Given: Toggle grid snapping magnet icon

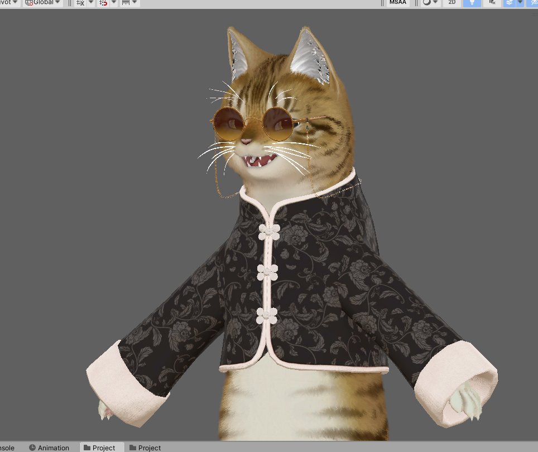Looking at the screenshot, I should coord(103,2).
